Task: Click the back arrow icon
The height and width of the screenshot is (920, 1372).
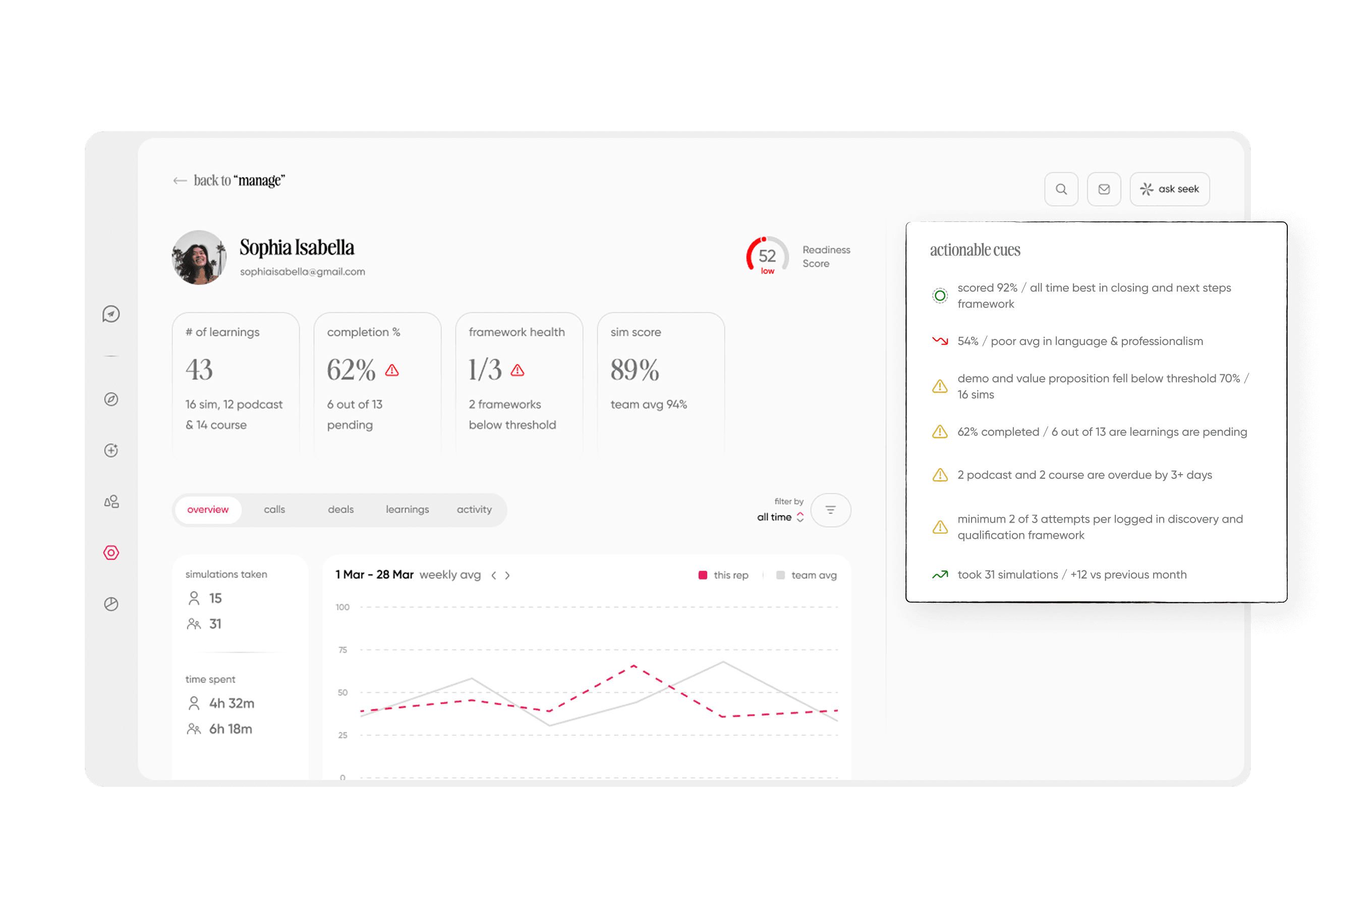Action: coord(180,181)
